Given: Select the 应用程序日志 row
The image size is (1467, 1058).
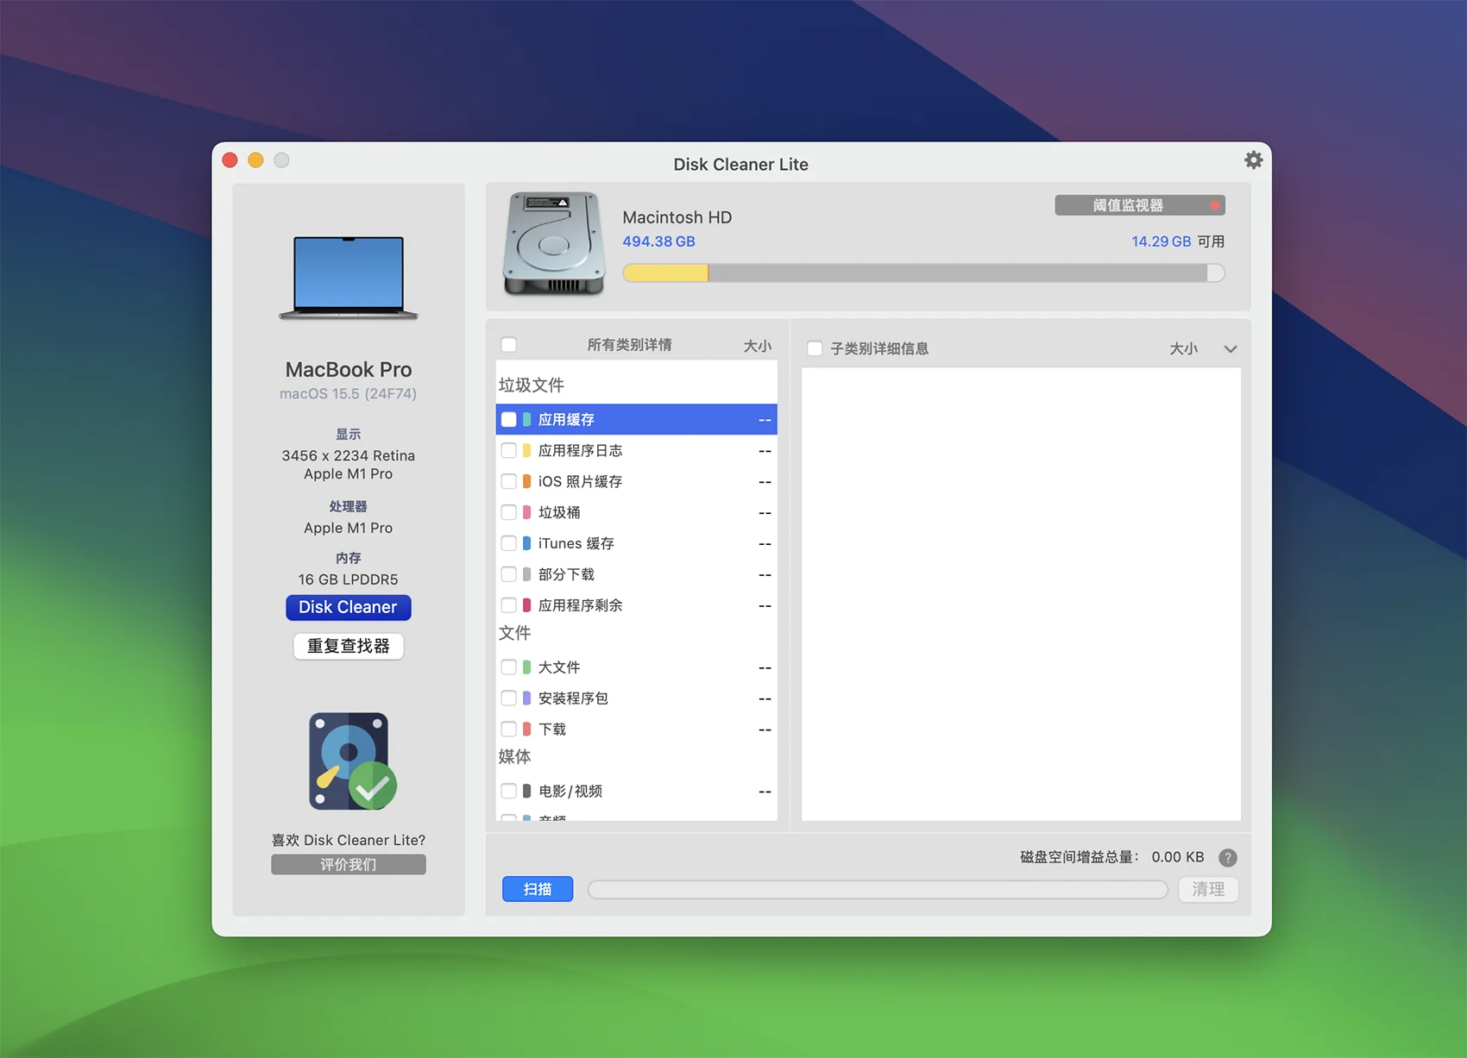Looking at the screenshot, I should [637, 450].
